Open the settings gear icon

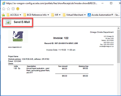[13, 9]
